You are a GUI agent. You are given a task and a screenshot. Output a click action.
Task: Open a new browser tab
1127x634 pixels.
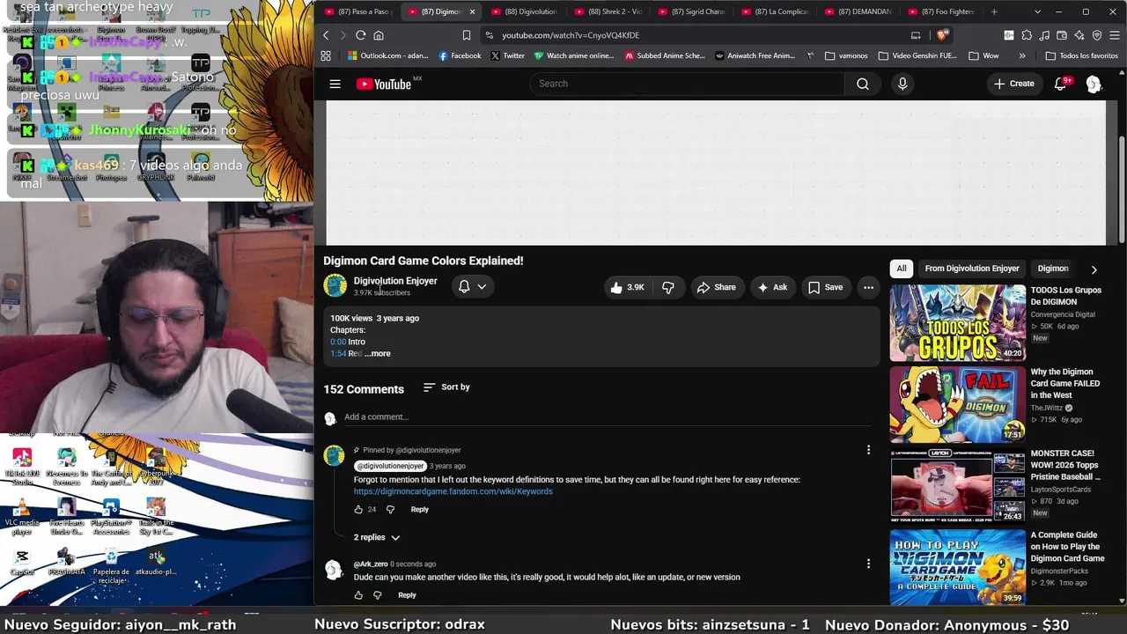[x=994, y=11]
